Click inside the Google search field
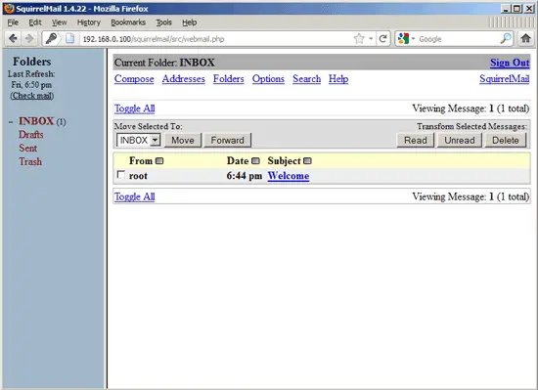538x390 pixels. [x=459, y=39]
